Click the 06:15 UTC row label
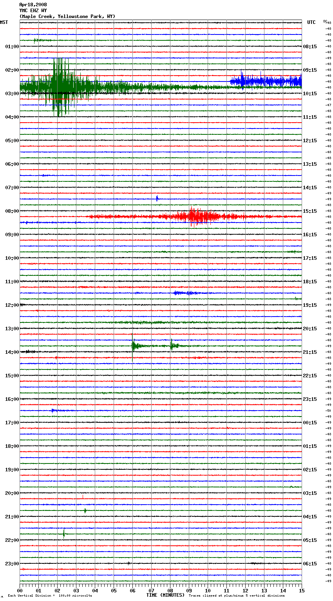 (310, 564)
